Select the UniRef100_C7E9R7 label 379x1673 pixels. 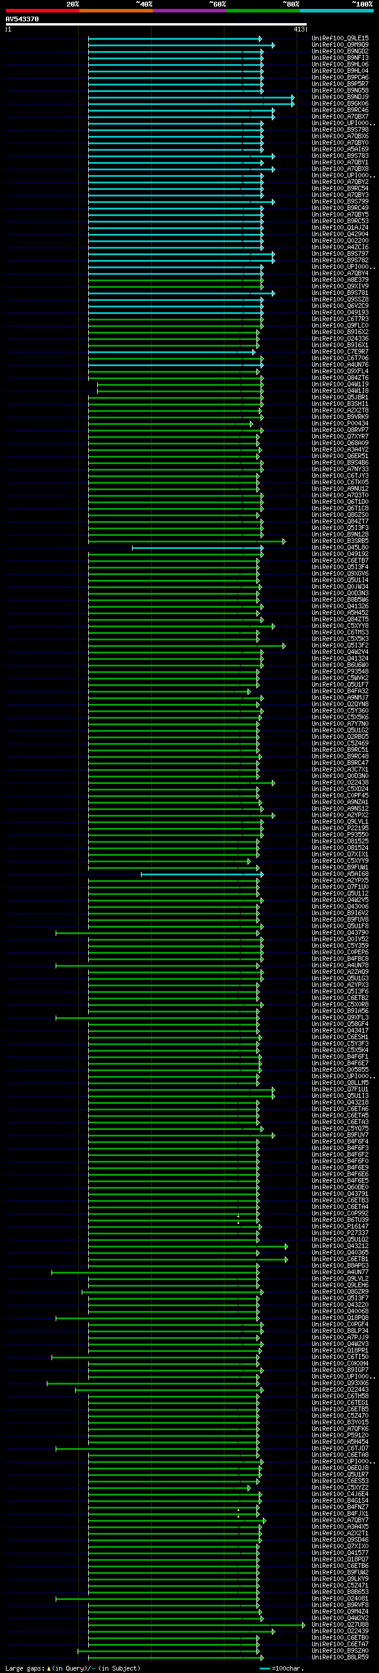[x=340, y=352]
